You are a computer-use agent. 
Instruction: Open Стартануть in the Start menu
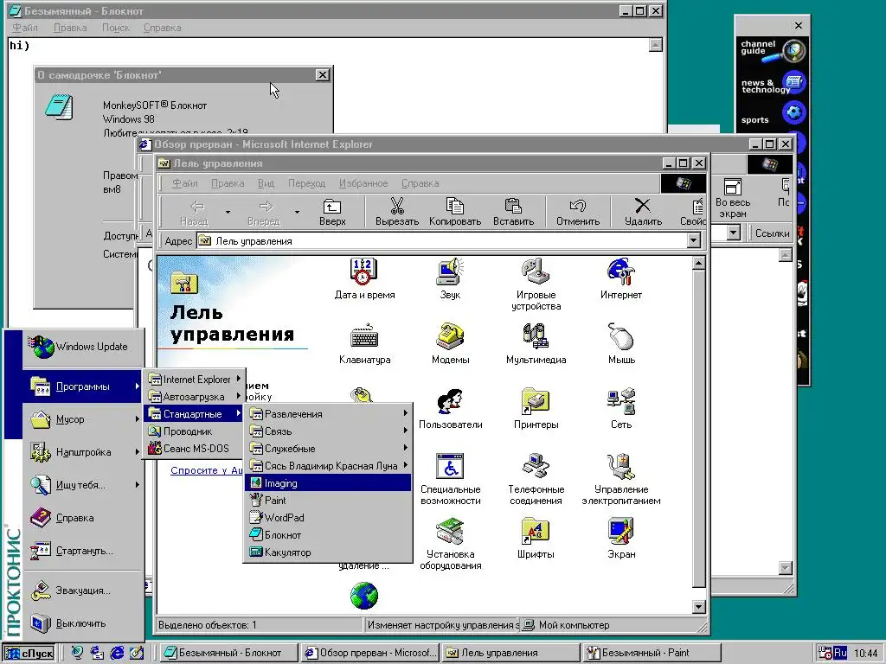click(x=82, y=551)
